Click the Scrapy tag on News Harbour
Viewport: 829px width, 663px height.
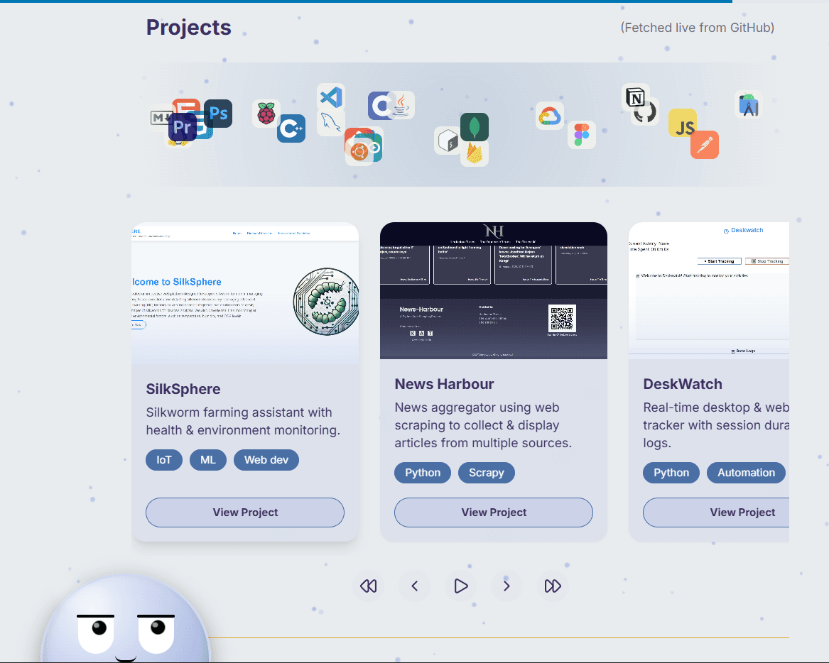(487, 473)
